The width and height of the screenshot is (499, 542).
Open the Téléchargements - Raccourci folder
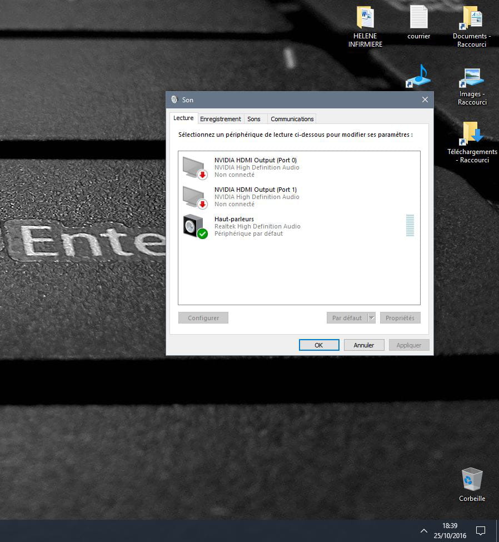tap(472, 135)
